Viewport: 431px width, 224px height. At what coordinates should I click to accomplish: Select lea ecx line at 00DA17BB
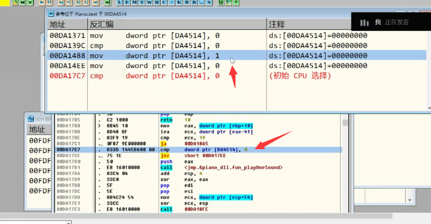coord(198,132)
